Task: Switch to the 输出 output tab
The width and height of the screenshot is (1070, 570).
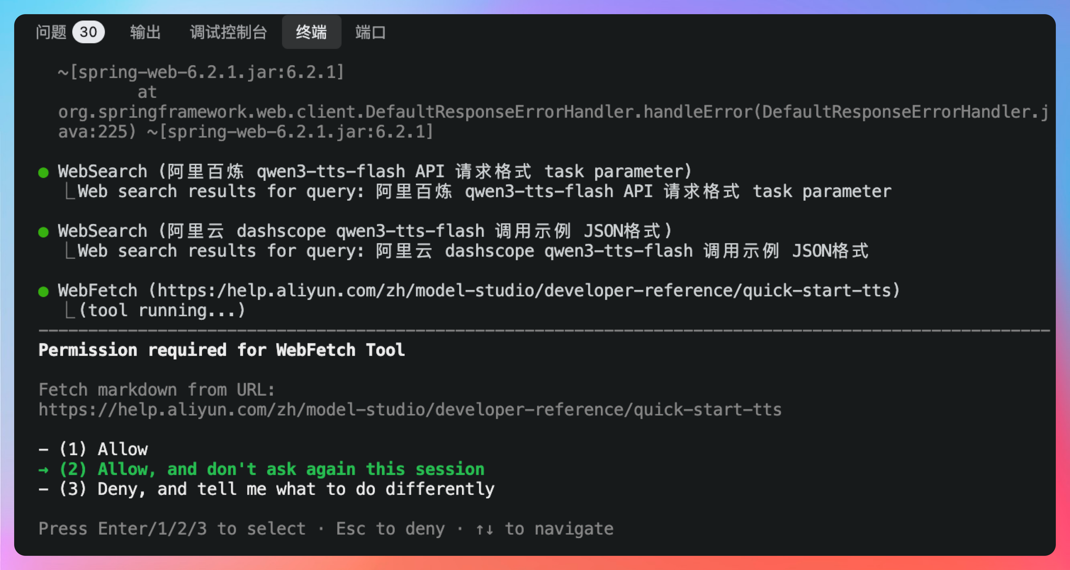Action: (145, 32)
